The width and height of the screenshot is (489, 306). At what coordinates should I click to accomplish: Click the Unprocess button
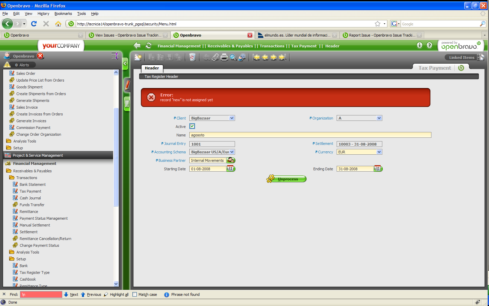coord(286,179)
